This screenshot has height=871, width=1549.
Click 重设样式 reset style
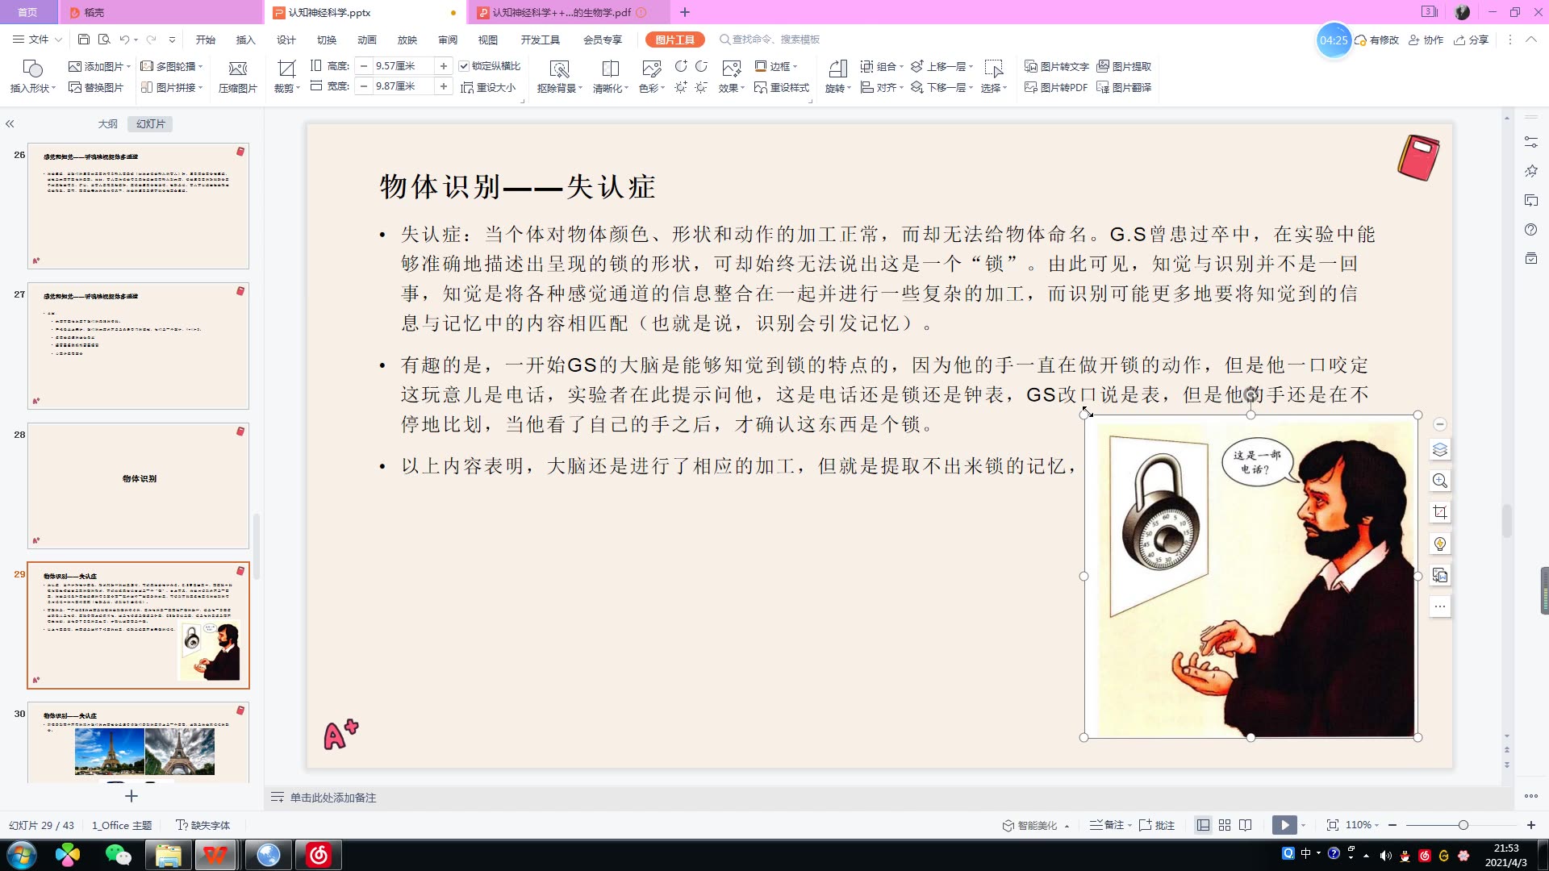782,87
